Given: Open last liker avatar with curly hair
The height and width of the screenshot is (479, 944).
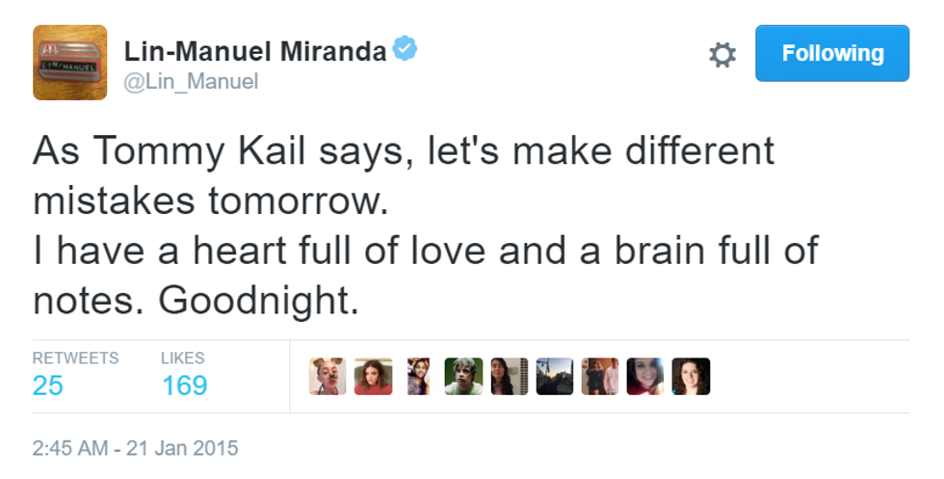Looking at the screenshot, I should point(691,377).
